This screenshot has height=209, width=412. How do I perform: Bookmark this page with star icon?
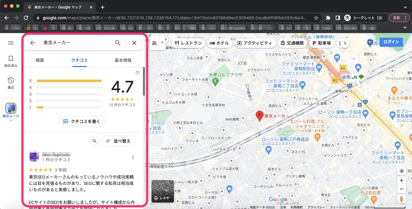[316, 18]
